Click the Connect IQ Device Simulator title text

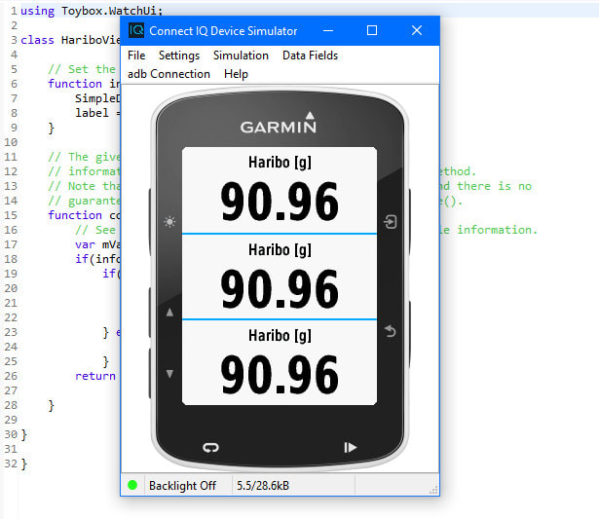223,31
